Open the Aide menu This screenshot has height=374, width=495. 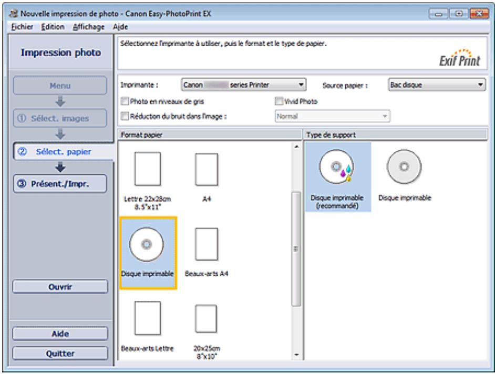120,27
